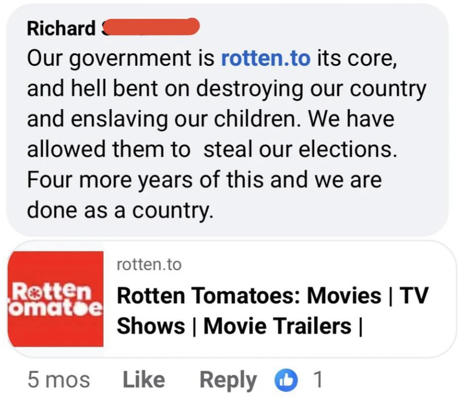
Task: Reply to Richard's comment
Action: (x=228, y=379)
